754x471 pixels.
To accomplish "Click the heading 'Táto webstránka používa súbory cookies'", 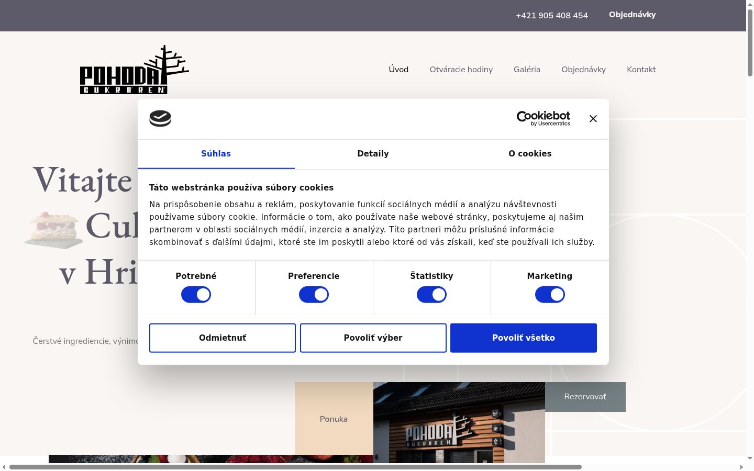I will 241,187.
